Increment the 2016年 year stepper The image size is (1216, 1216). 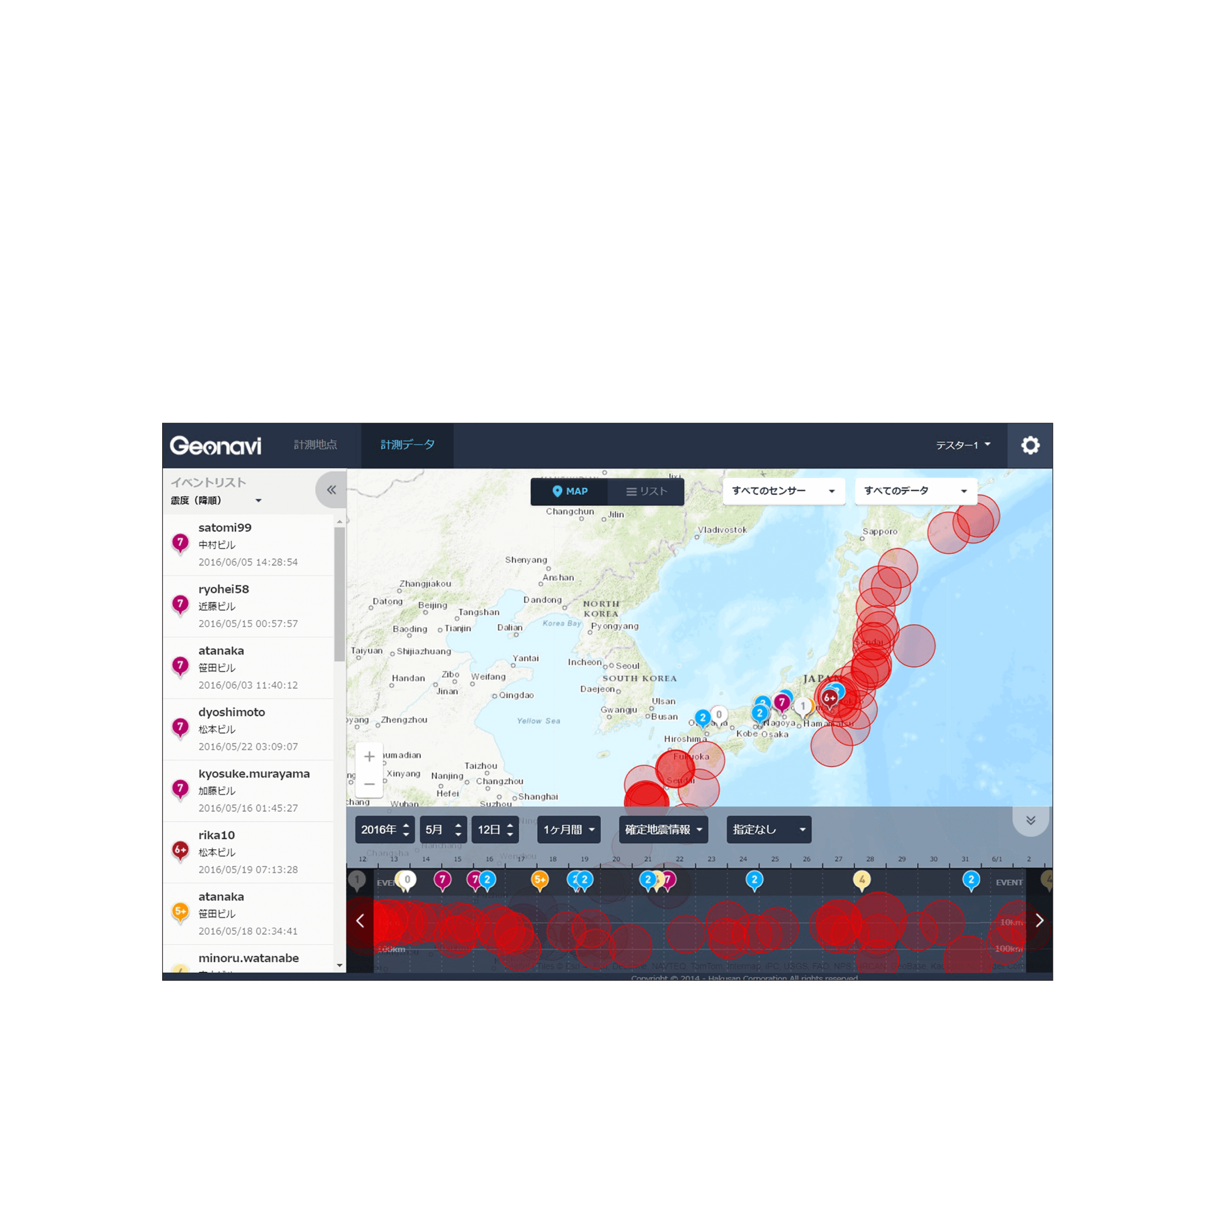pos(406,825)
